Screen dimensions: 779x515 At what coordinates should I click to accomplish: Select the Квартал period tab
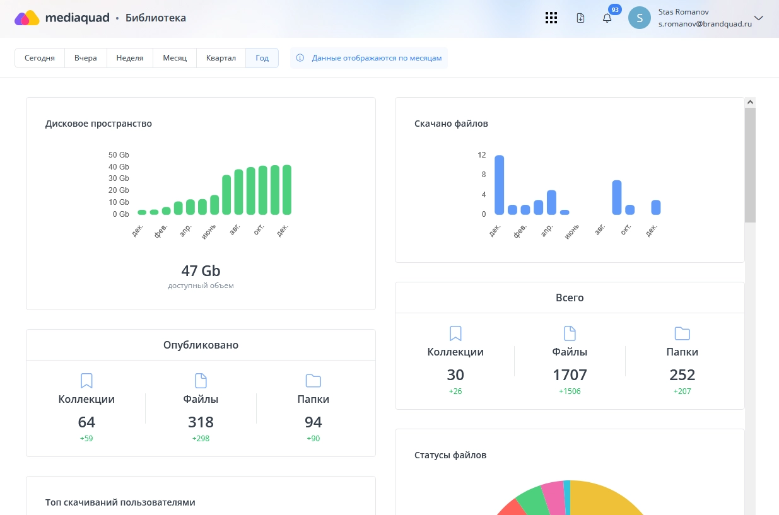(x=221, y=58)
